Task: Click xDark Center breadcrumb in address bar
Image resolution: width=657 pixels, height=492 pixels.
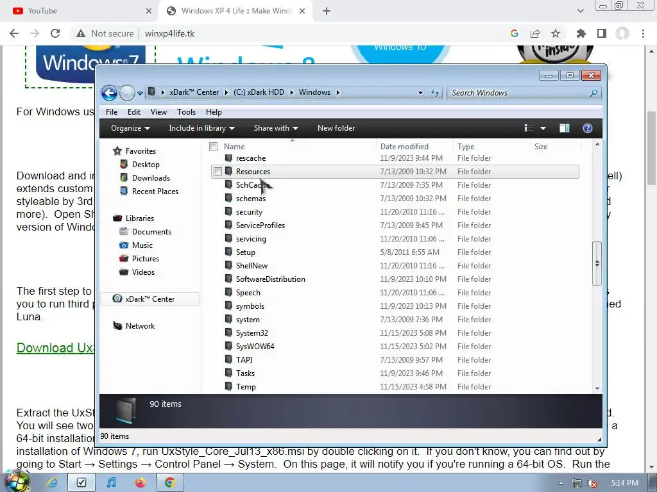Action: tap(194, 92)
